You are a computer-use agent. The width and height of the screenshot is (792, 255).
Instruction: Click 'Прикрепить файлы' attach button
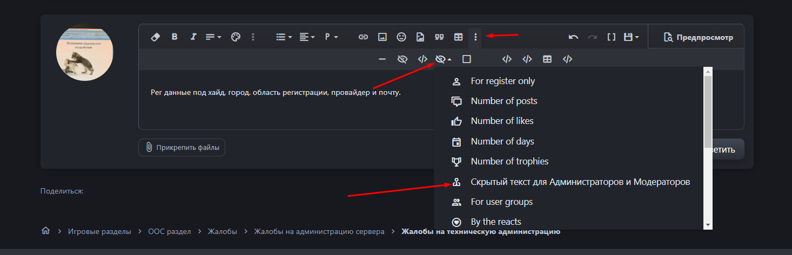point(182,147)
